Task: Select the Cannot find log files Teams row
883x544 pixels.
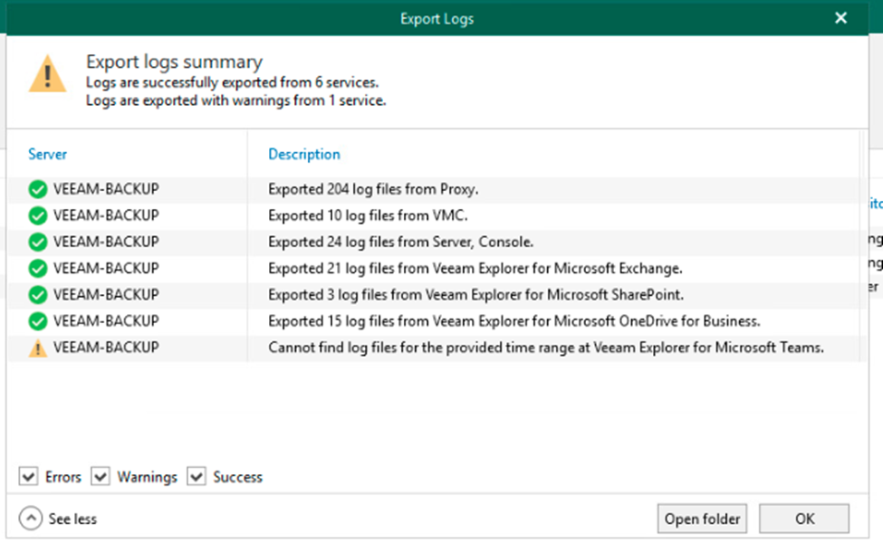Action: coord(545,348)
